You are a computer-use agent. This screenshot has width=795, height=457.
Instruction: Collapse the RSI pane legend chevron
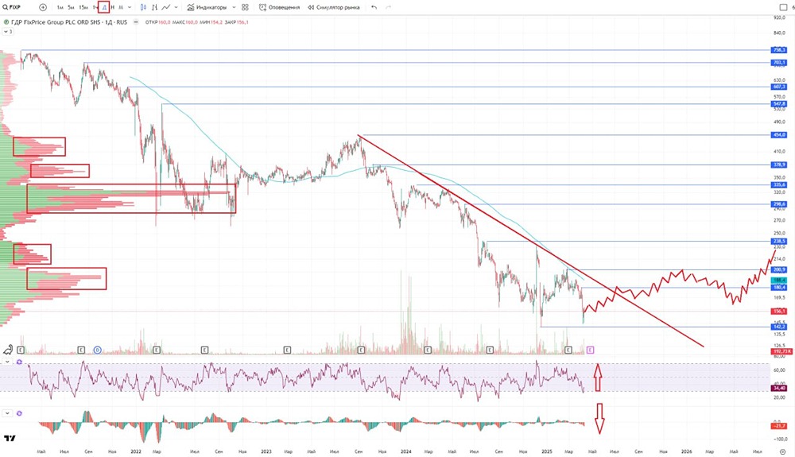(x=7, y=362)
